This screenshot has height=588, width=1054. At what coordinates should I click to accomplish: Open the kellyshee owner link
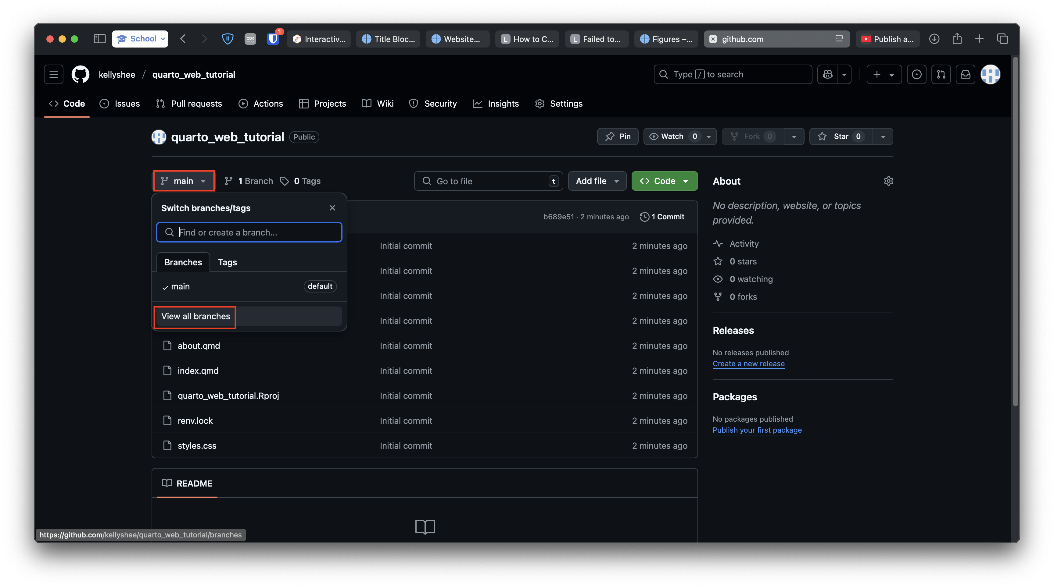coord(117,74)
